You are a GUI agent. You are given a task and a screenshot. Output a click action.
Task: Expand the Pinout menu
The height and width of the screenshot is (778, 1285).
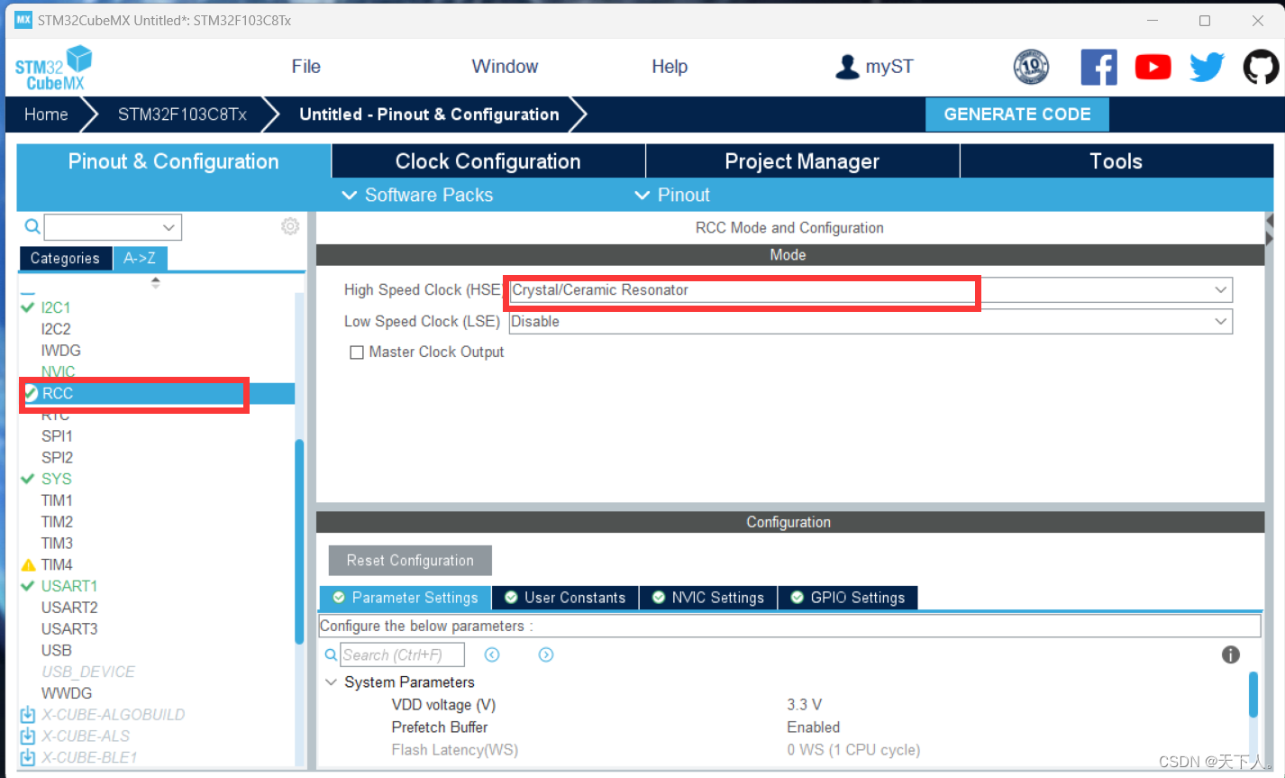[x=672, y=195]
